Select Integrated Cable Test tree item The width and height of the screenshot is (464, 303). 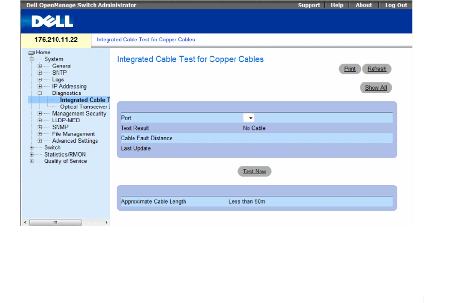point(85,100)
